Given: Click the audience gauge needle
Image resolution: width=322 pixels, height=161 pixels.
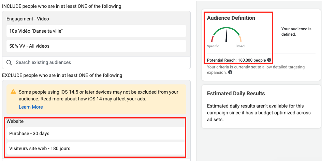Looking at the screenshot, I should [226, 36].
